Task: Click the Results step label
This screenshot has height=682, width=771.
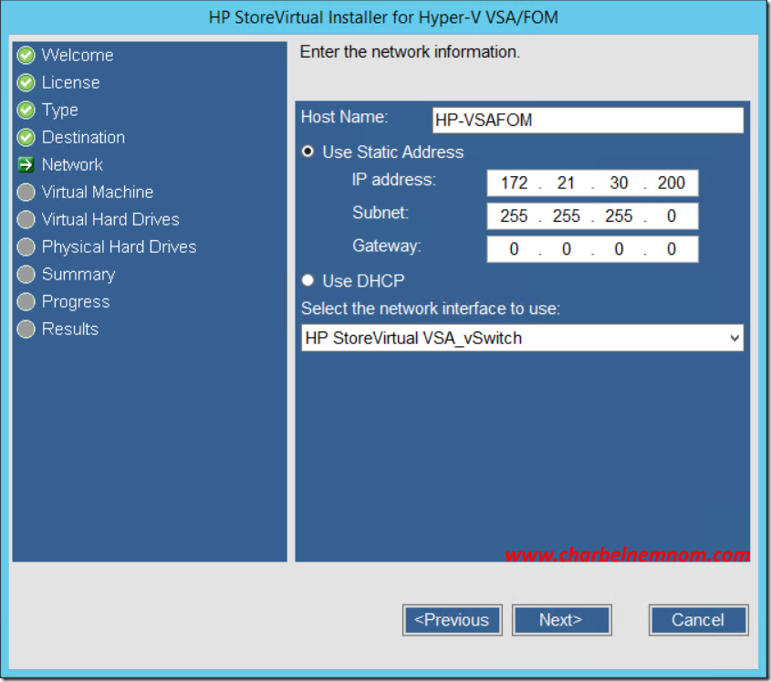Action: point(70,329)
